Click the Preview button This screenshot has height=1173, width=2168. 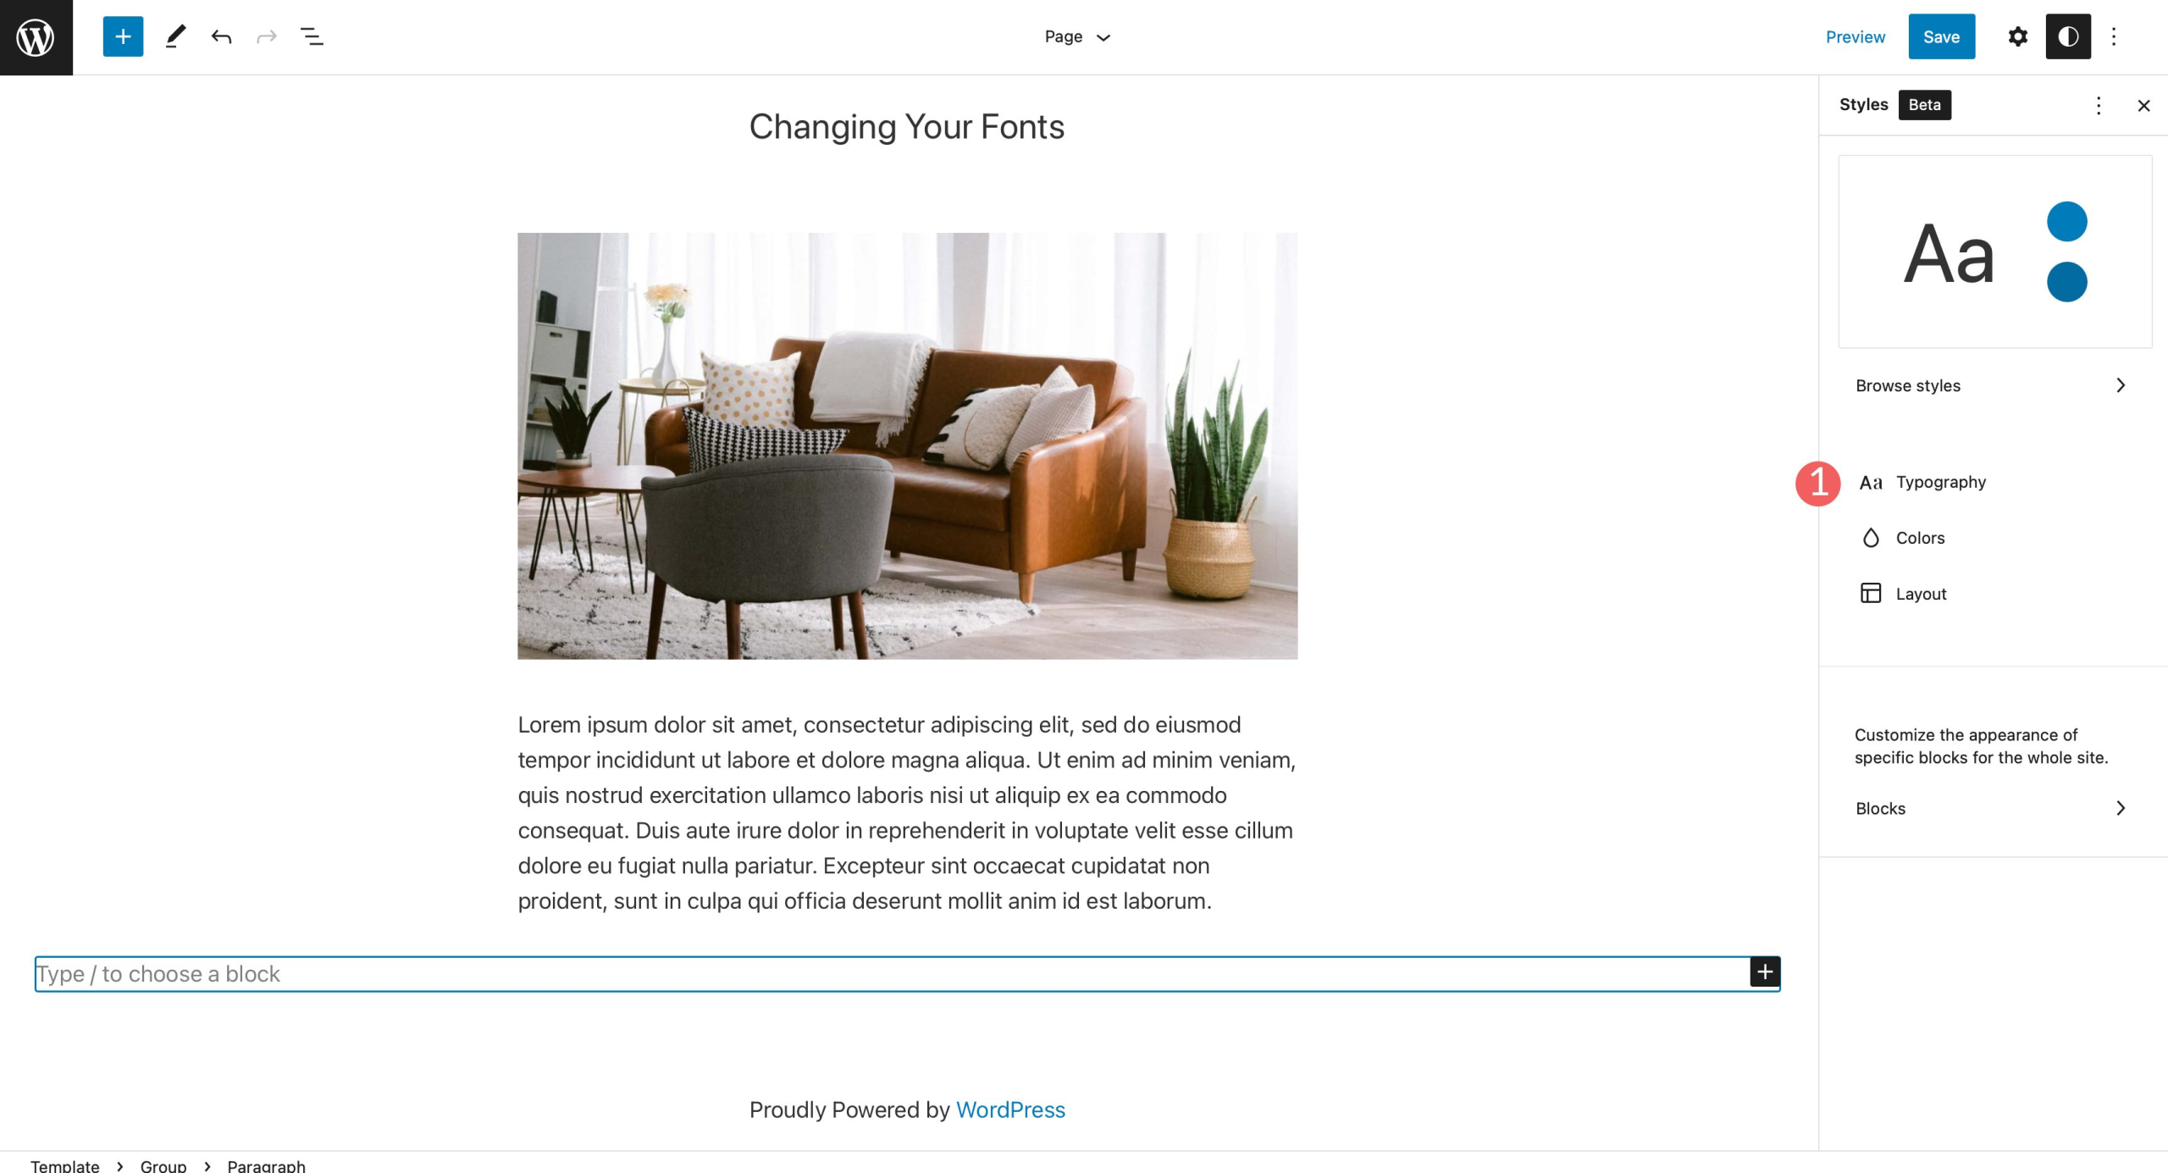[x=1853, y=36]
